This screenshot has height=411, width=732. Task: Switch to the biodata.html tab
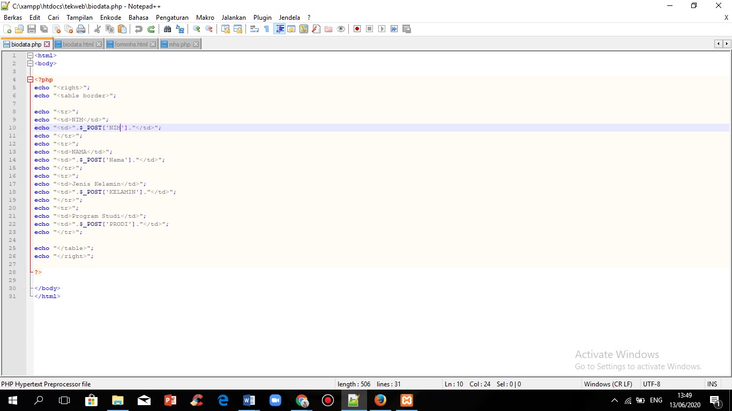pos(78,44)
